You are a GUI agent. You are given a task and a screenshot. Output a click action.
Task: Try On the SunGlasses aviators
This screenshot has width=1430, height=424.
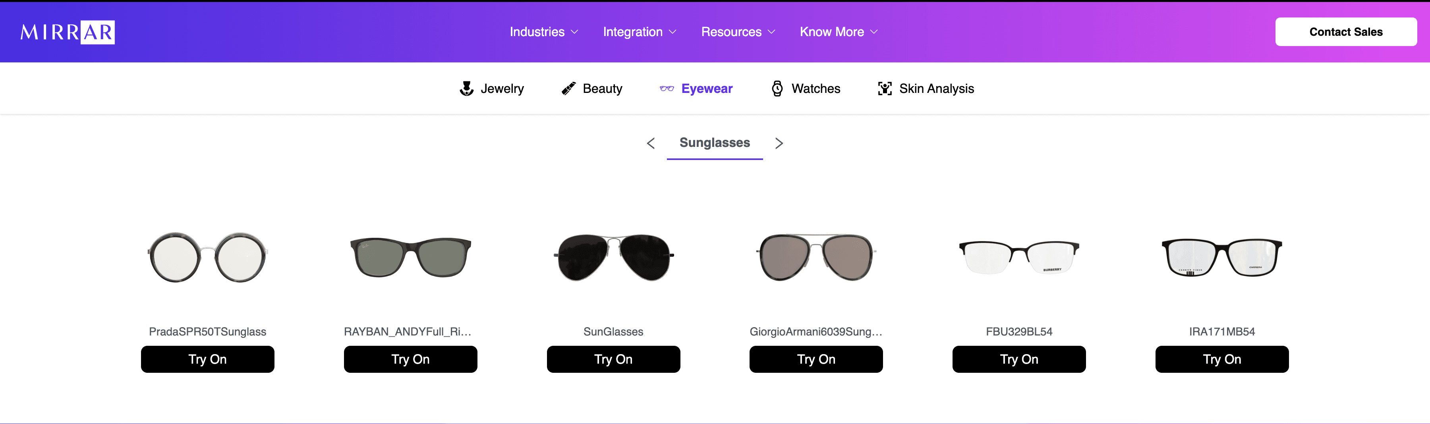point(613,359)
